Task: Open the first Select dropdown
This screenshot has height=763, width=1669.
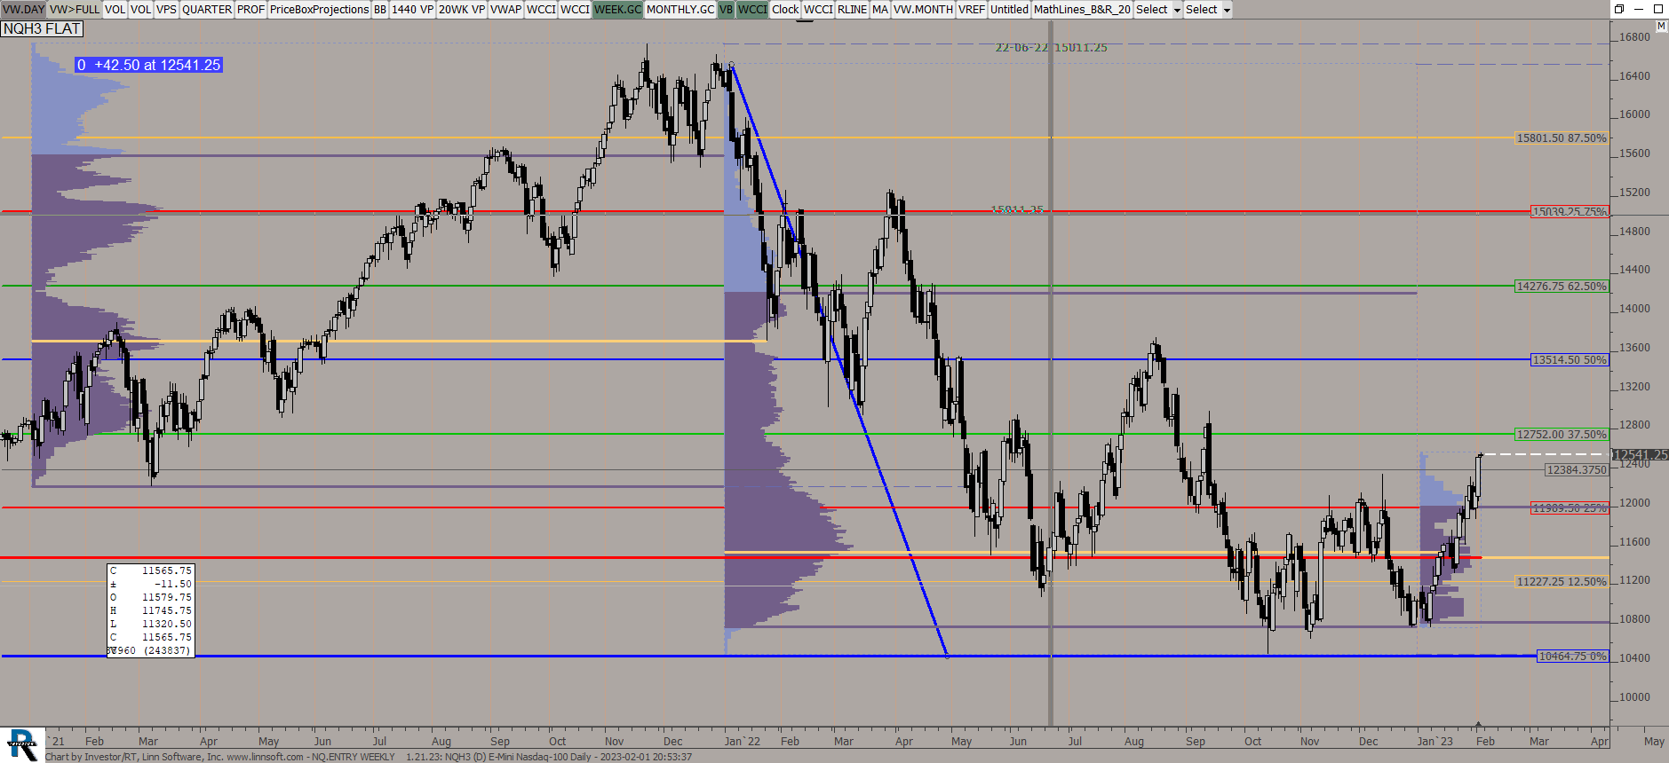Action: (1158, 10)
